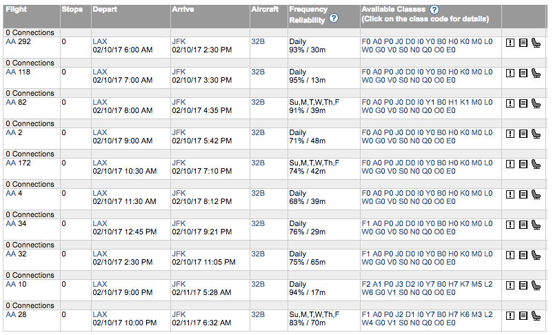Open the JFK arrival link for AA 82
553x335 pixels.
point(179,102)
